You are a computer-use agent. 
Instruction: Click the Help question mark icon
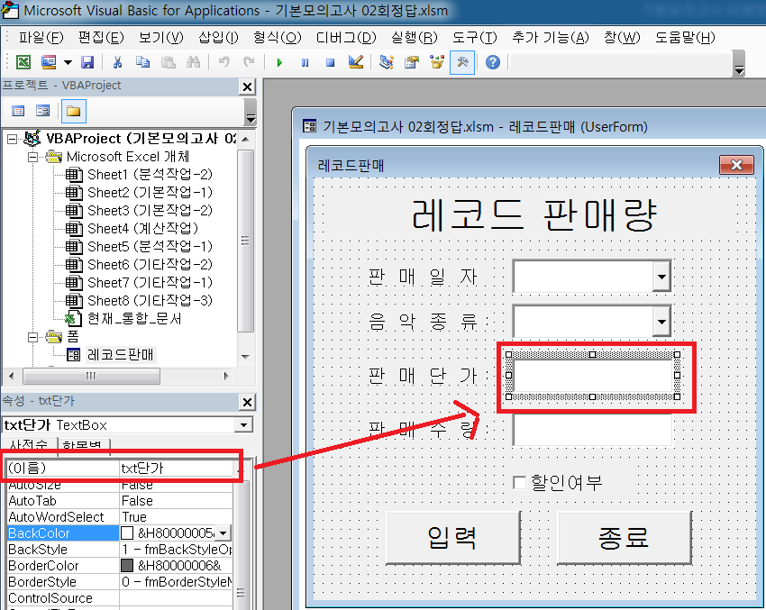click(x=492, y=62)
